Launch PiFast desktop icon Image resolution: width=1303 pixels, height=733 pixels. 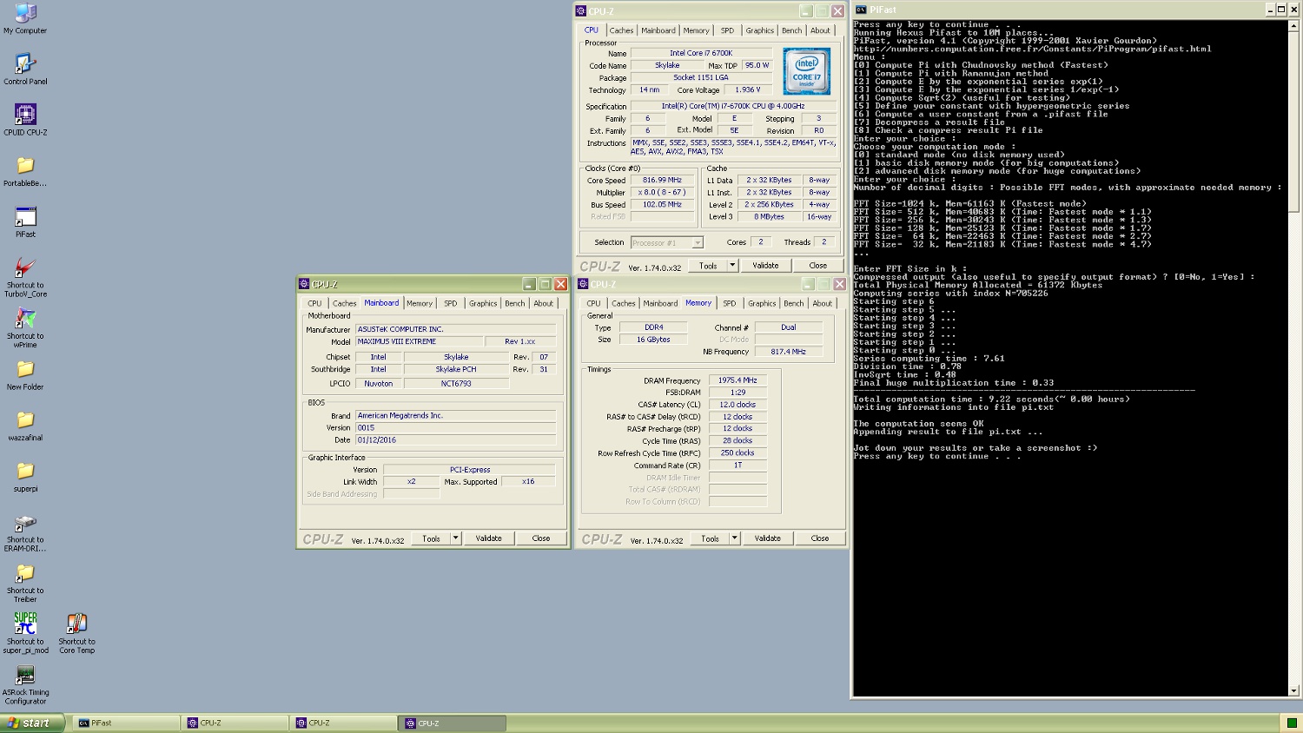(25, 222)
